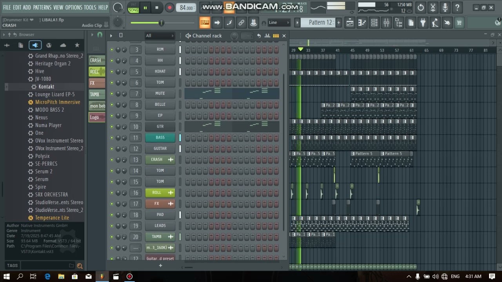
Task: Click the yellow step sequencer toggle icon
Action: click(x=276, y=36)
